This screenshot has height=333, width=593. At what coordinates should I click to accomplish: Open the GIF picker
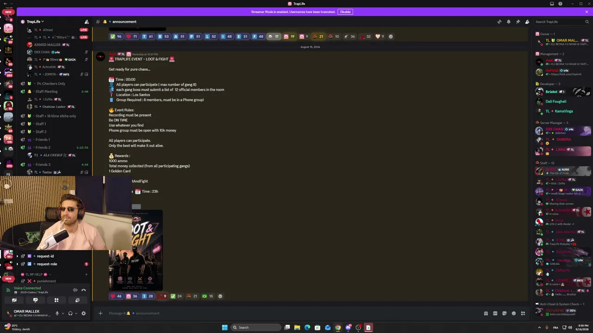point(495,313)
